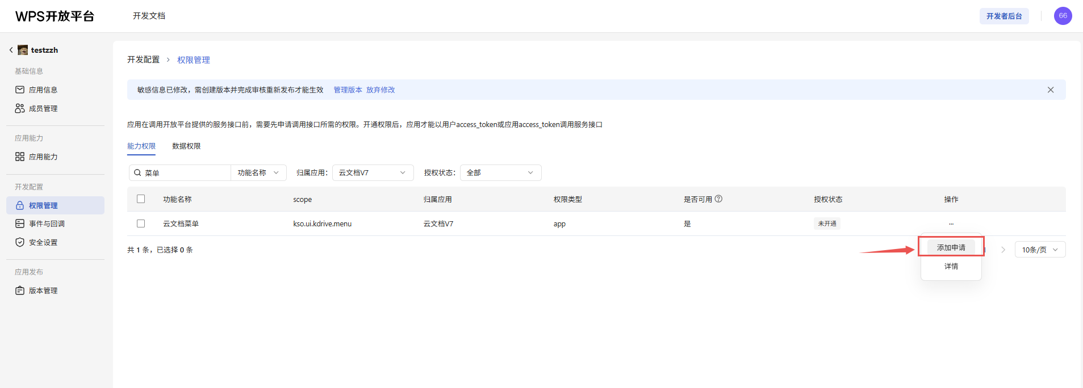Dismiss the sensitive info notification banner
Screen dimensions: 1083x388
coord(1050,90)
